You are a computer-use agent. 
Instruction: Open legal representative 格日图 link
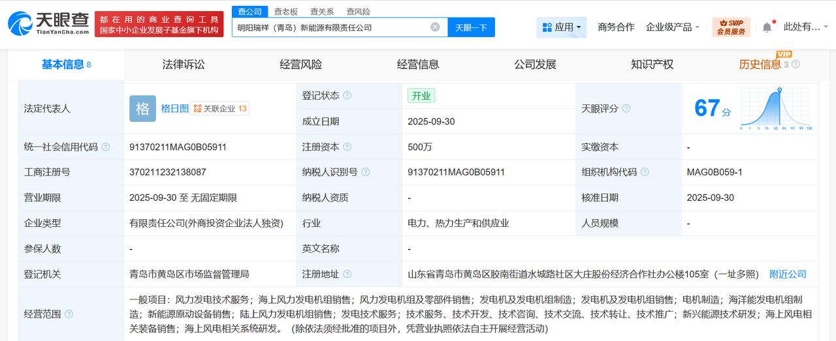point(175,109)
